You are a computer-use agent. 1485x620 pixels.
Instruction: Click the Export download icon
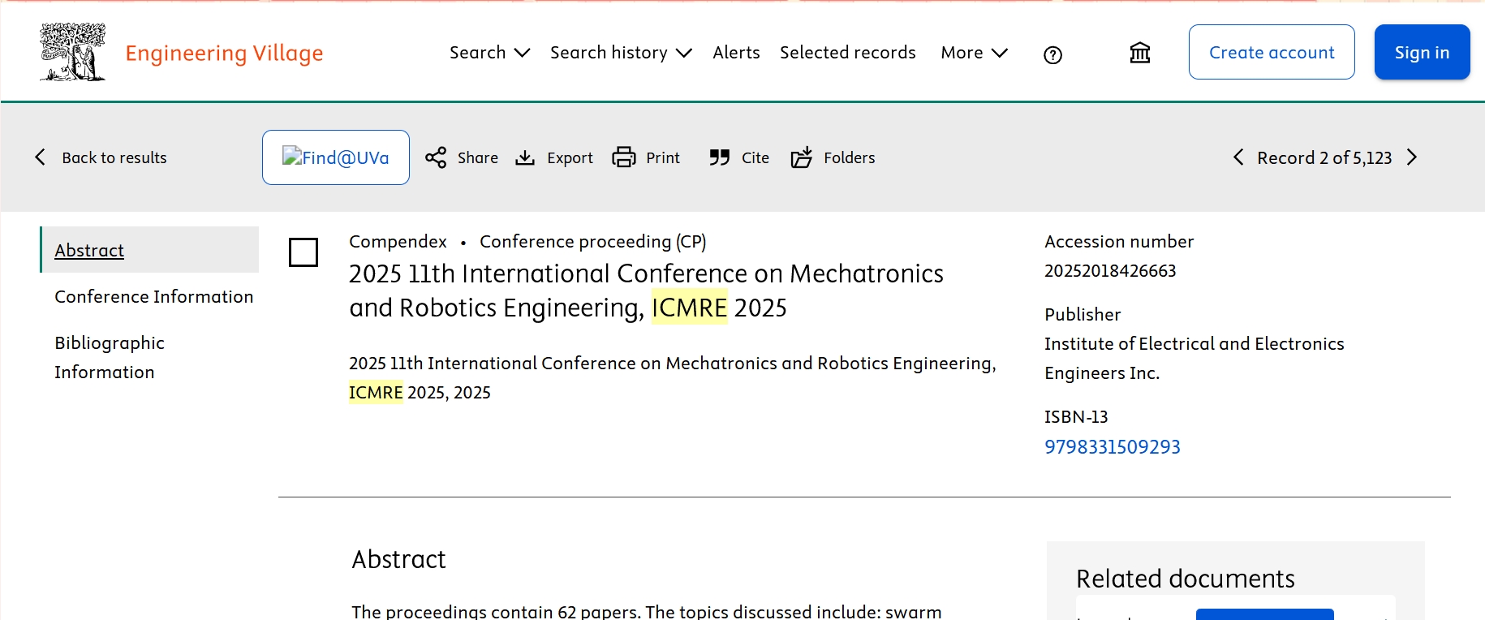(x=525, y=157)
